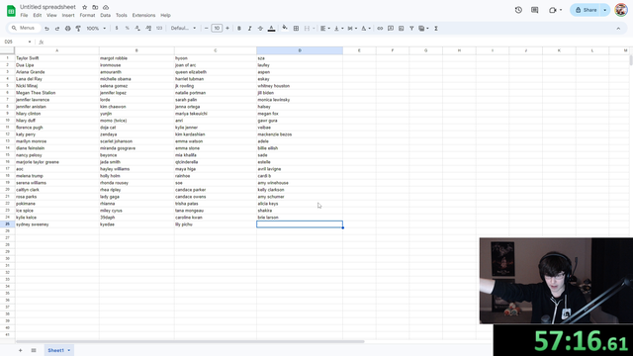Click the name box showing D25
Image resolution: width=633 pixels, height=356 pixels.
pyautogui.click(x=18, y=42)
